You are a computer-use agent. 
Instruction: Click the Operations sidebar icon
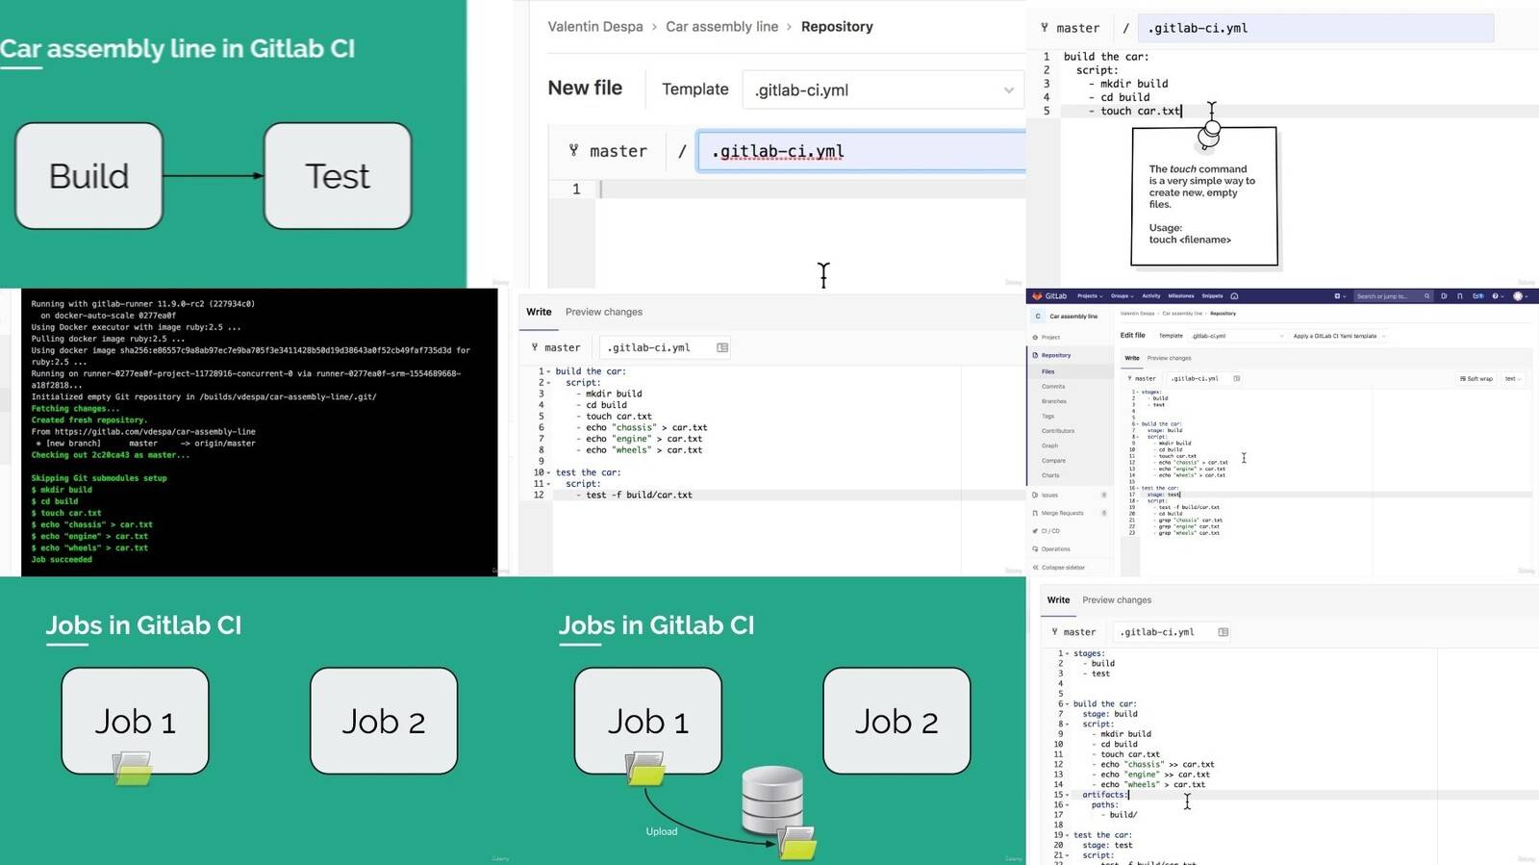1035,548
